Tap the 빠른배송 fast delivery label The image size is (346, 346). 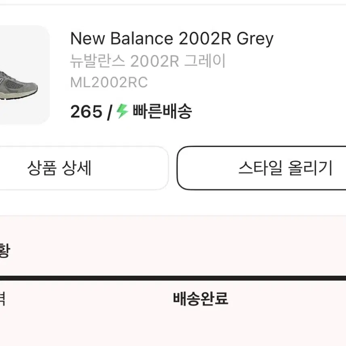(x=162, y=111)
